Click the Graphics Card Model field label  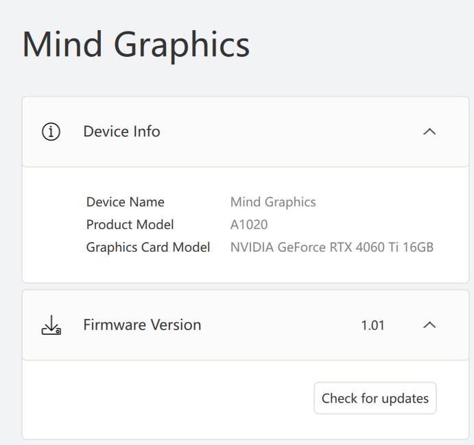tap(147, 248)
